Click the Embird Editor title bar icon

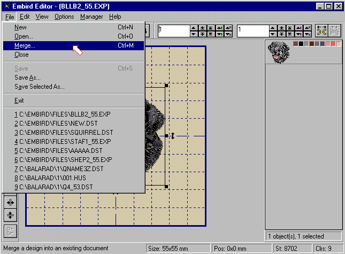[7, 6]
